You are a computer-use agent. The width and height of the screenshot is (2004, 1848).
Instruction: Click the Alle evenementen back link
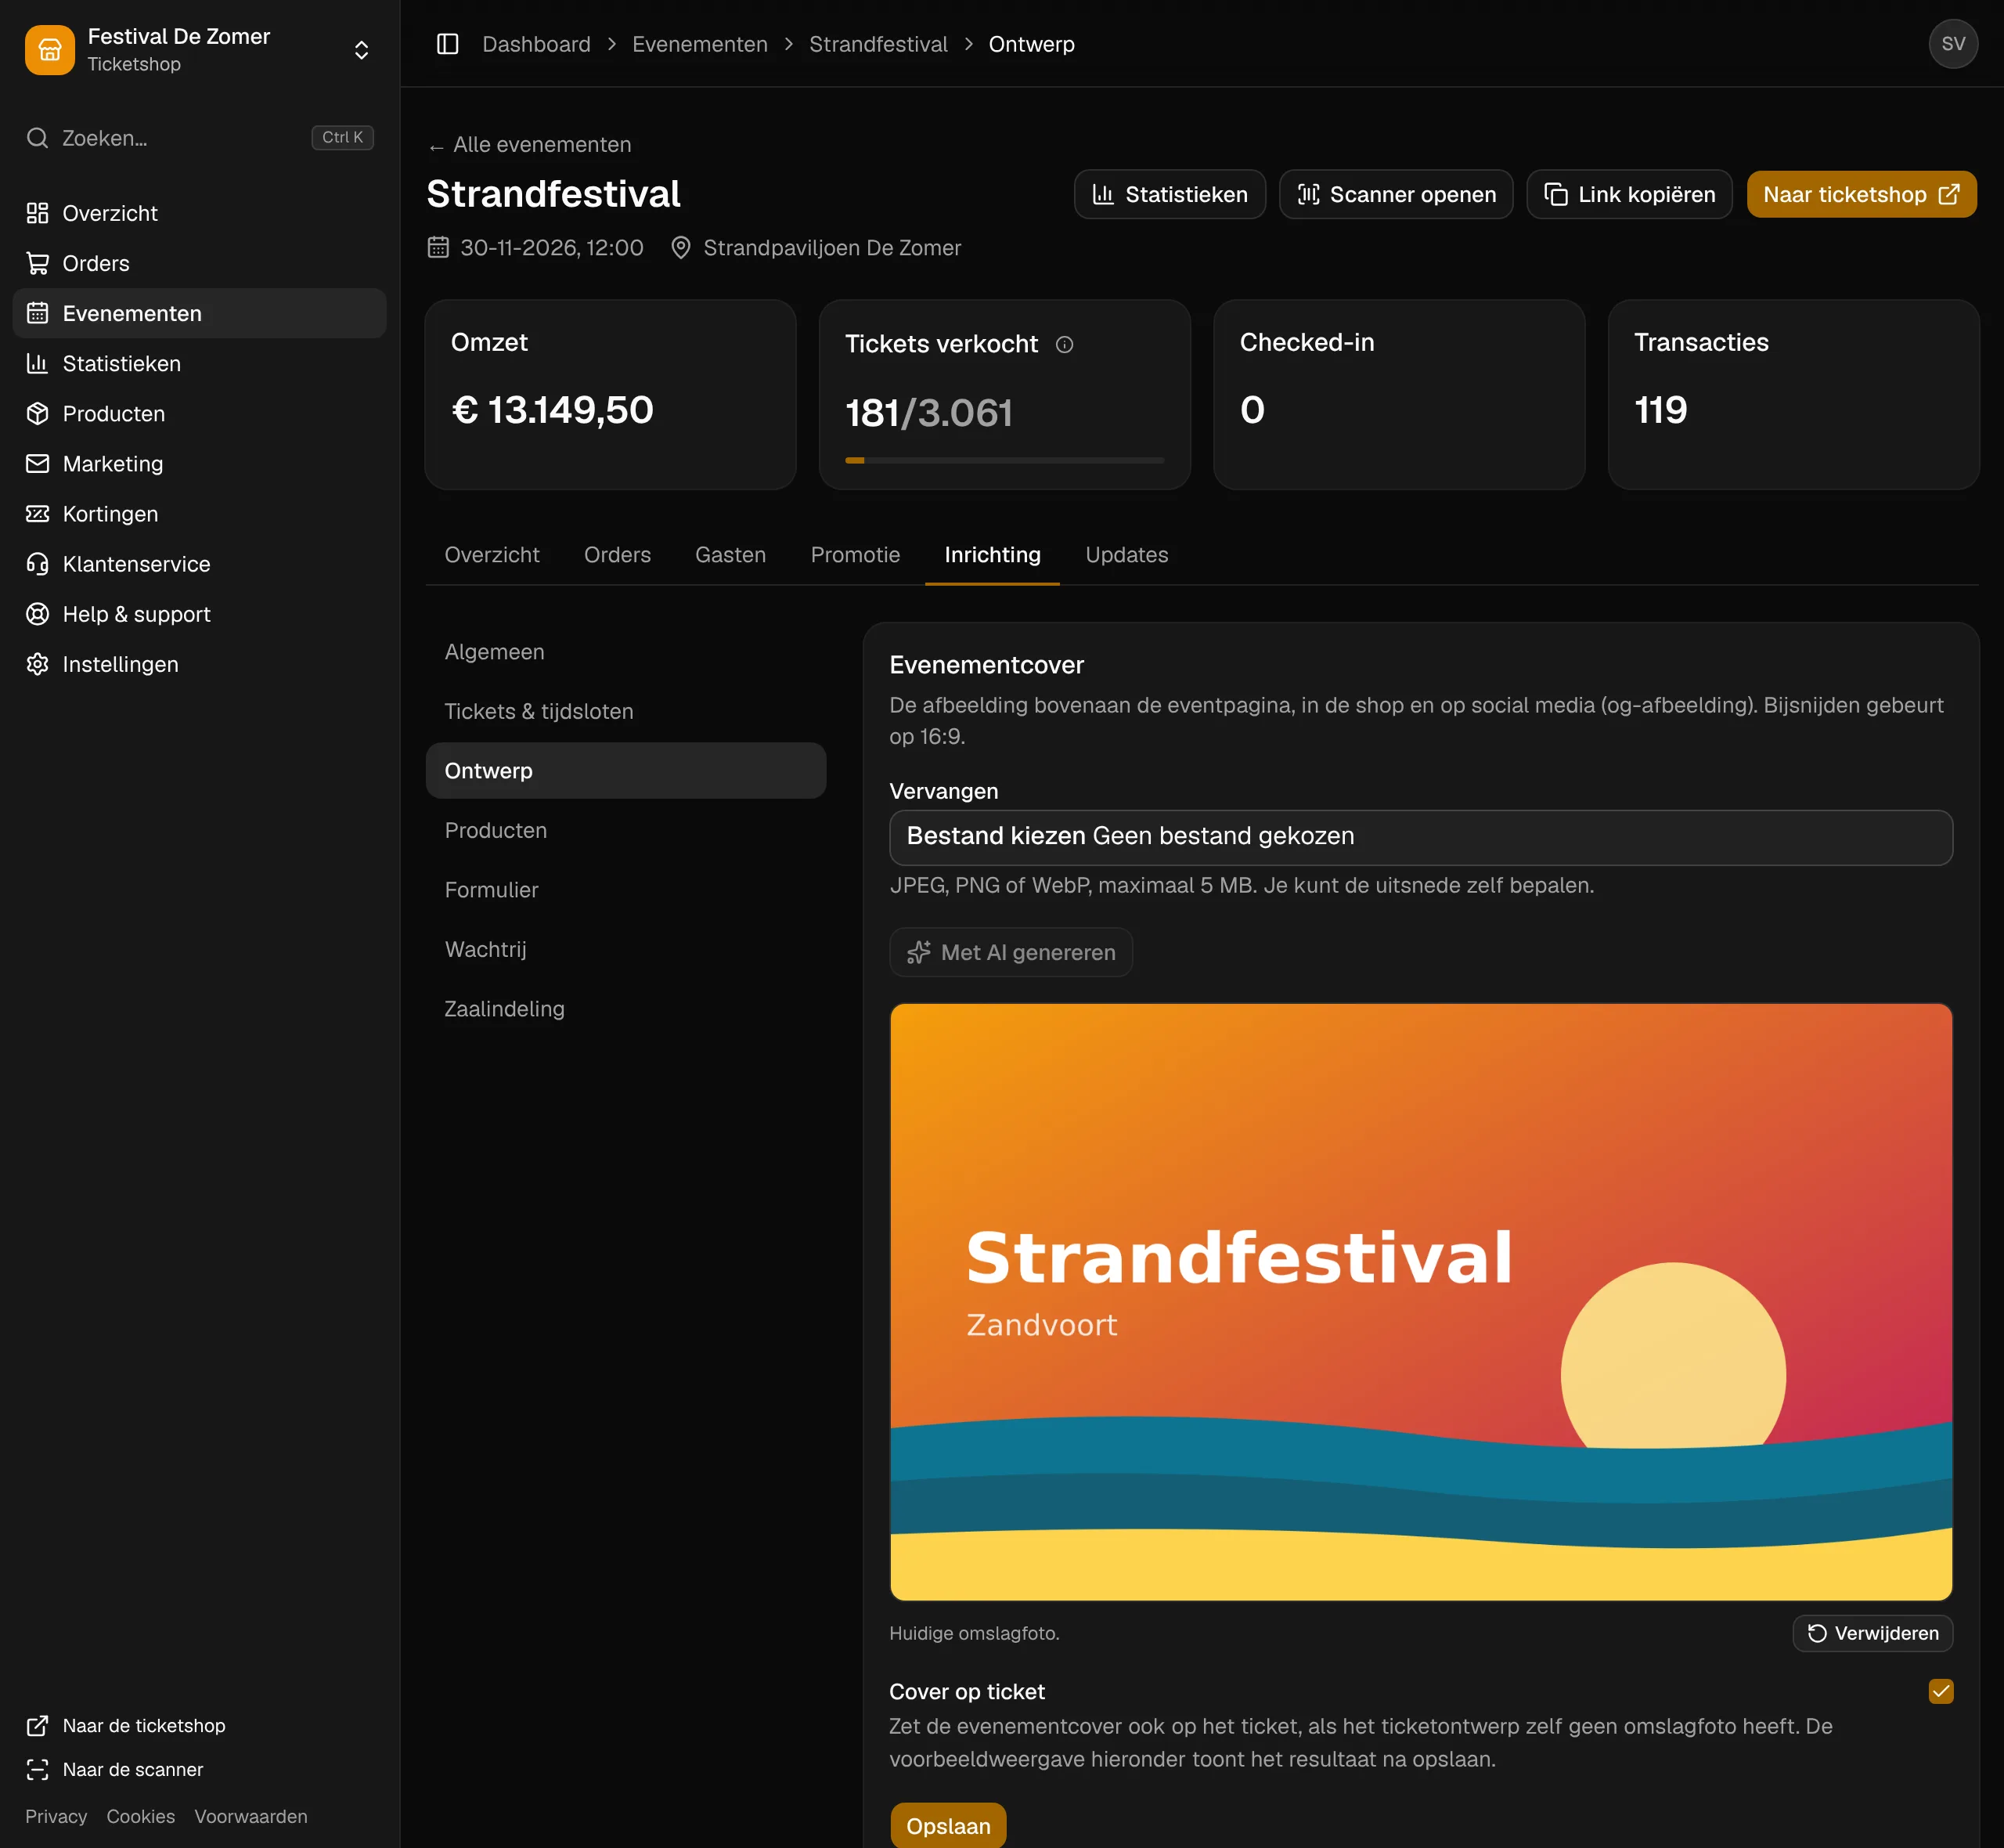click(x=530, y=145)
